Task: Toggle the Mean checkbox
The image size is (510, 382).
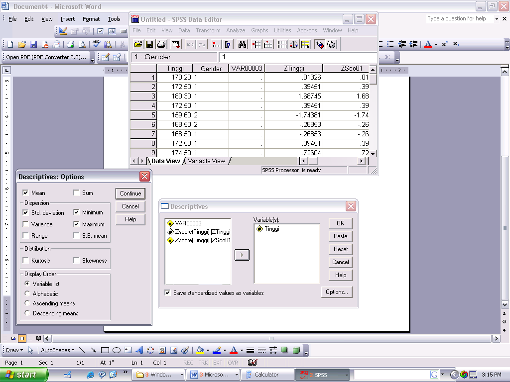Action: 25,193
